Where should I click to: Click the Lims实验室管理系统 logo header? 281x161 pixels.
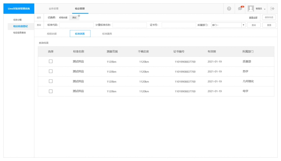click(19, 9)
